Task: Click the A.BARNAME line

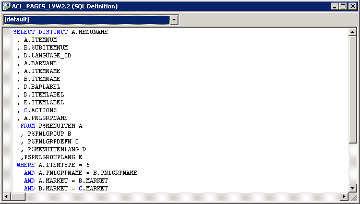Action: click(x=37, y=63)
